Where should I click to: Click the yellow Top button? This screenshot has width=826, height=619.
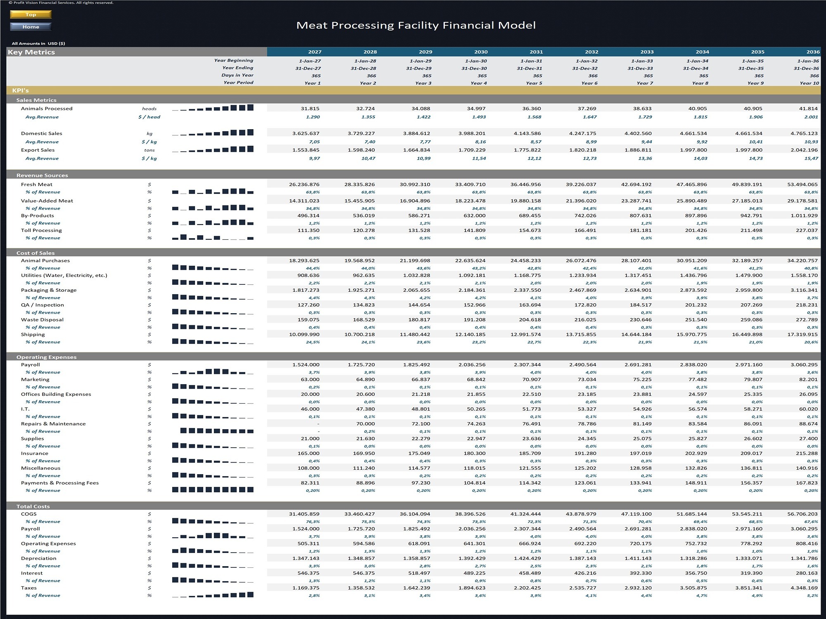(31, 14)
